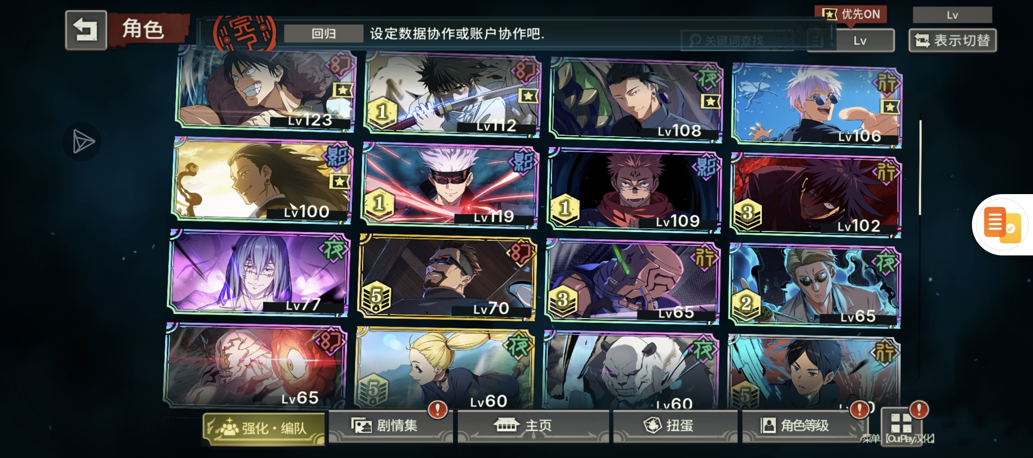Toggle star favorite on Lv106 Gojo card
This screenshot has height=458, width=1033.
pos(890,107)
